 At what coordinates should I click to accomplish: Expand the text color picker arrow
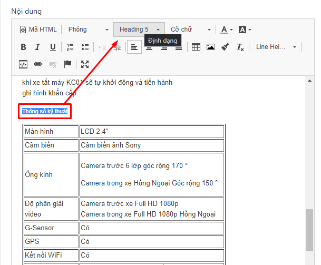[x=231, y=30]
